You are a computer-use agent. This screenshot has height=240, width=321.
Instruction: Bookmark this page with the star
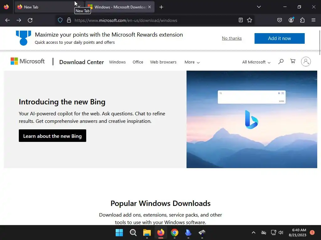click(x=250, y=20)
